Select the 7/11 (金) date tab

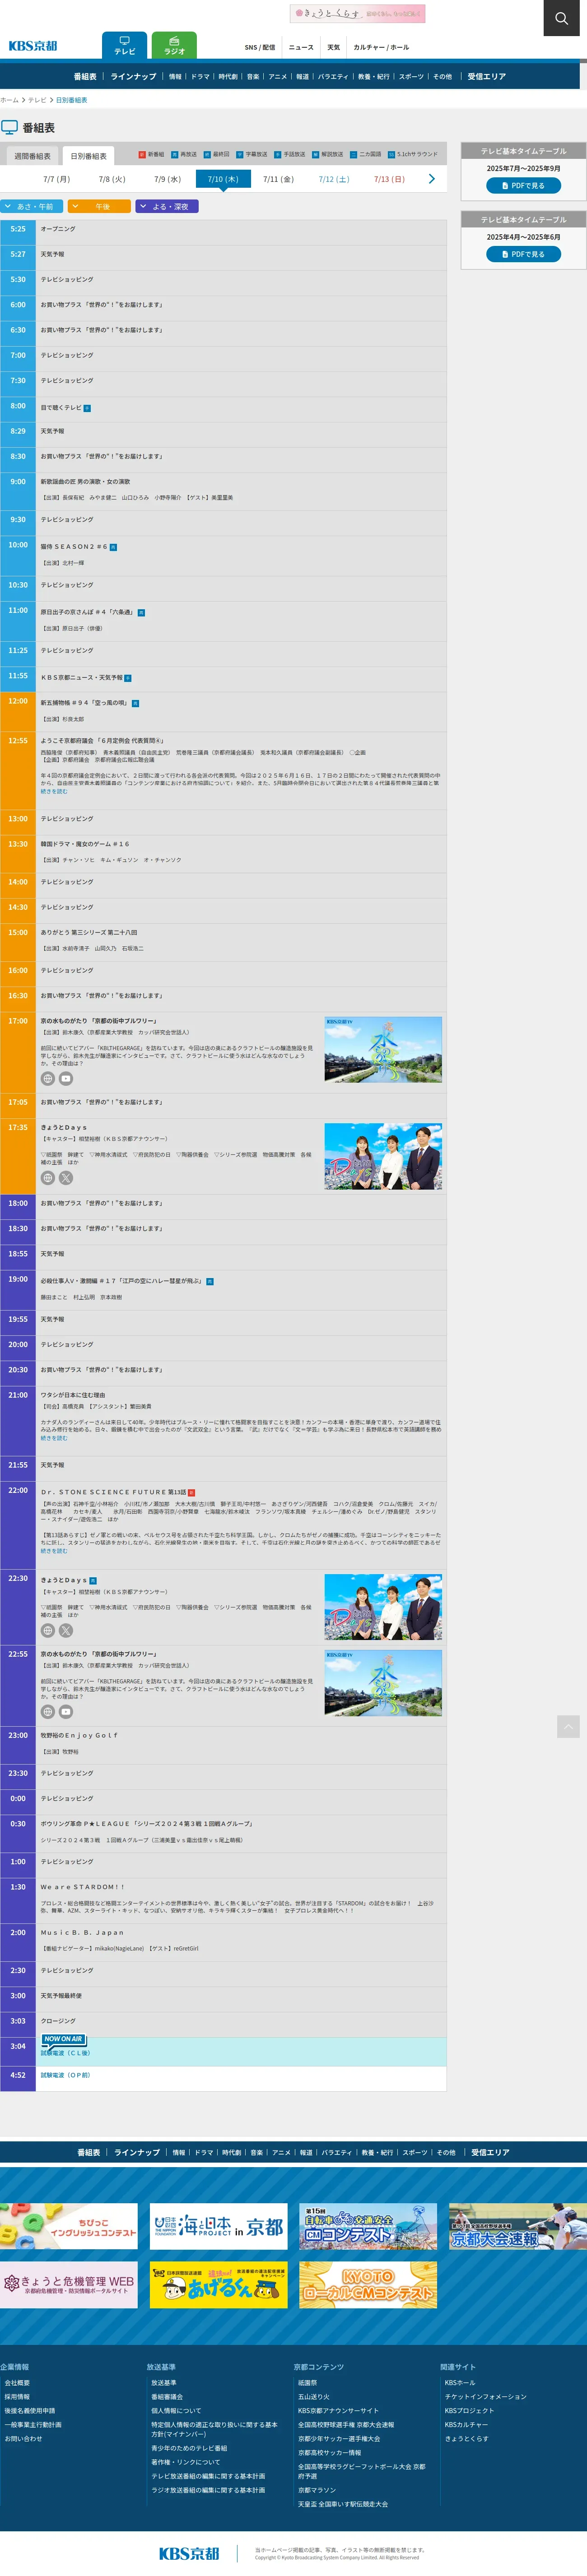coord(278,179)
